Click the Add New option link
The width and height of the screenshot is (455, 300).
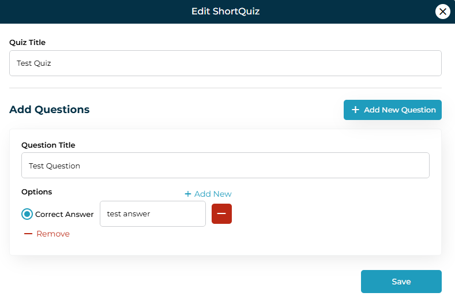click(213, 194)
